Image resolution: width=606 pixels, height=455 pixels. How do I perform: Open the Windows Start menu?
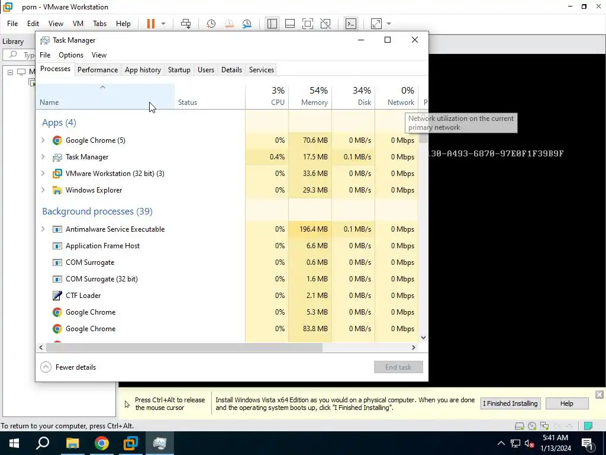14,443
